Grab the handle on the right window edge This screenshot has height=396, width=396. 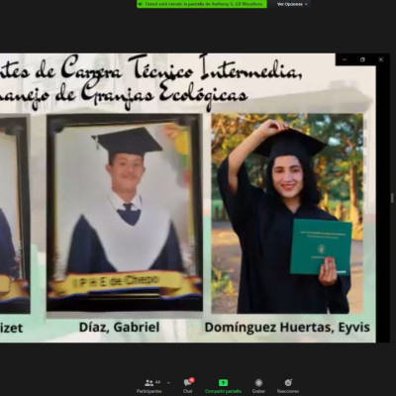392,198
